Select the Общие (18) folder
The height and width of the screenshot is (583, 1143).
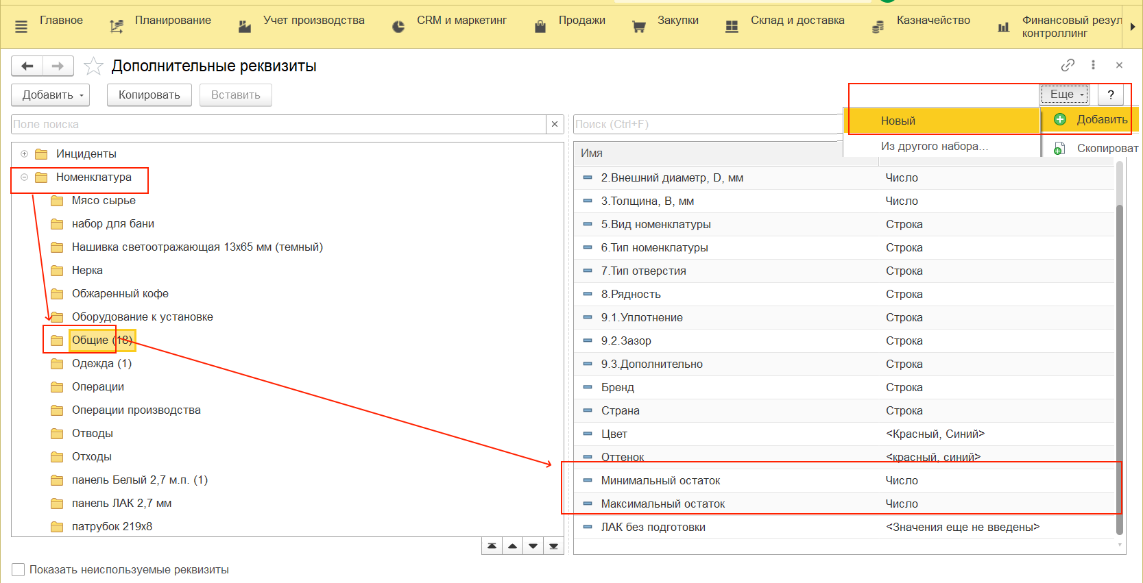click(101, 340)
